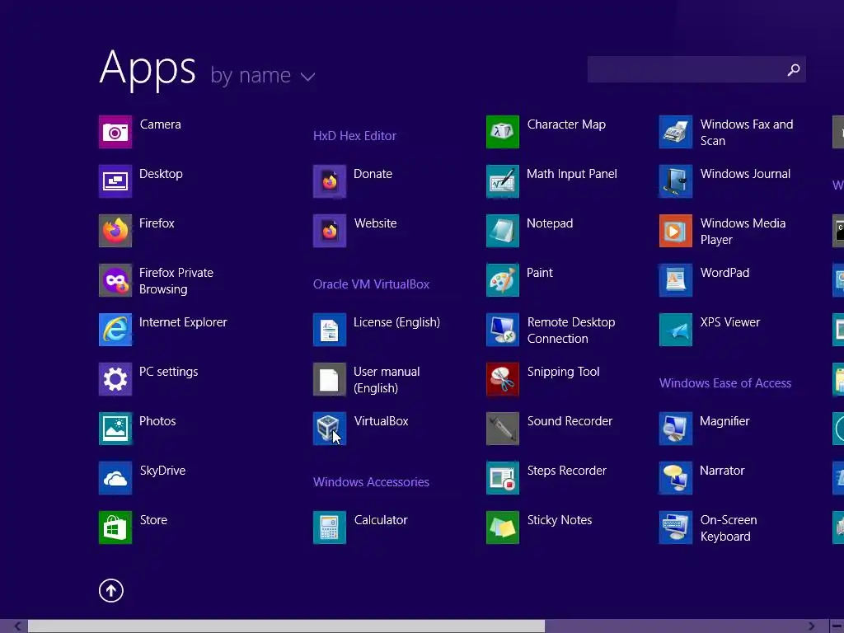Viewport: 844px width, 633px height.
Task: Click the 'On-Screen Keyboard' label
Action: coord(729,528)
